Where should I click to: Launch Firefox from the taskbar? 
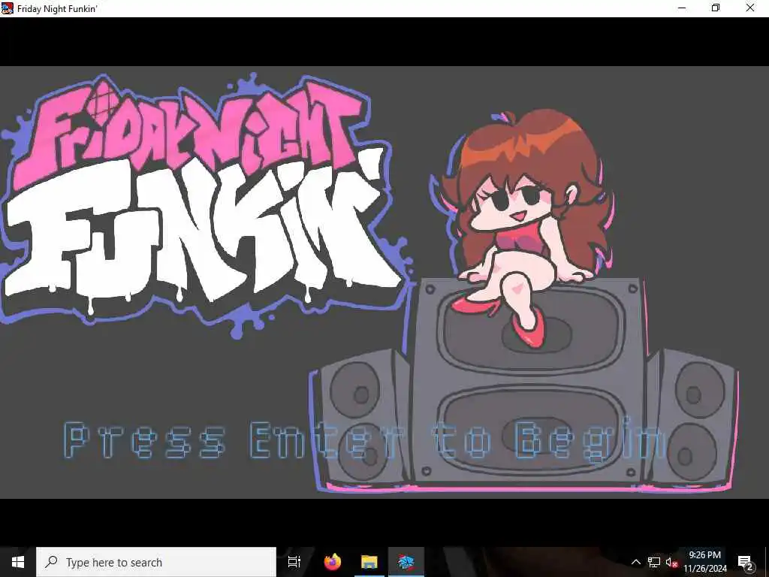tap(333, 562)
